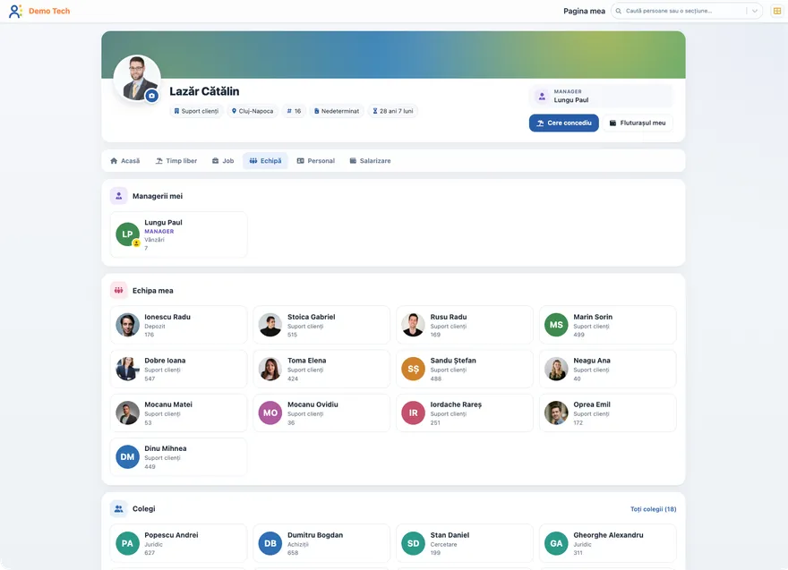Open the Personal tab
The height and width of the screenshot is (570, 788).
[x=315, y=161]
